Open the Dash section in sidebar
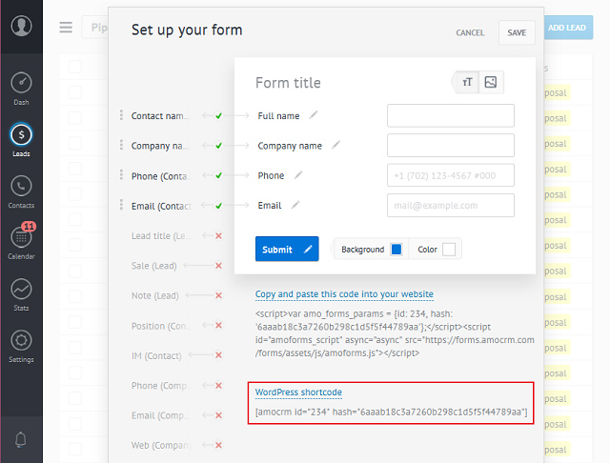Viewport: 610px width, 463px height. 21,89
